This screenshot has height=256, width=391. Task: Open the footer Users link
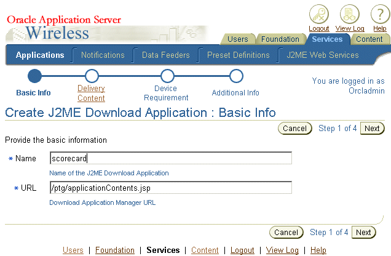coord(73,250)
